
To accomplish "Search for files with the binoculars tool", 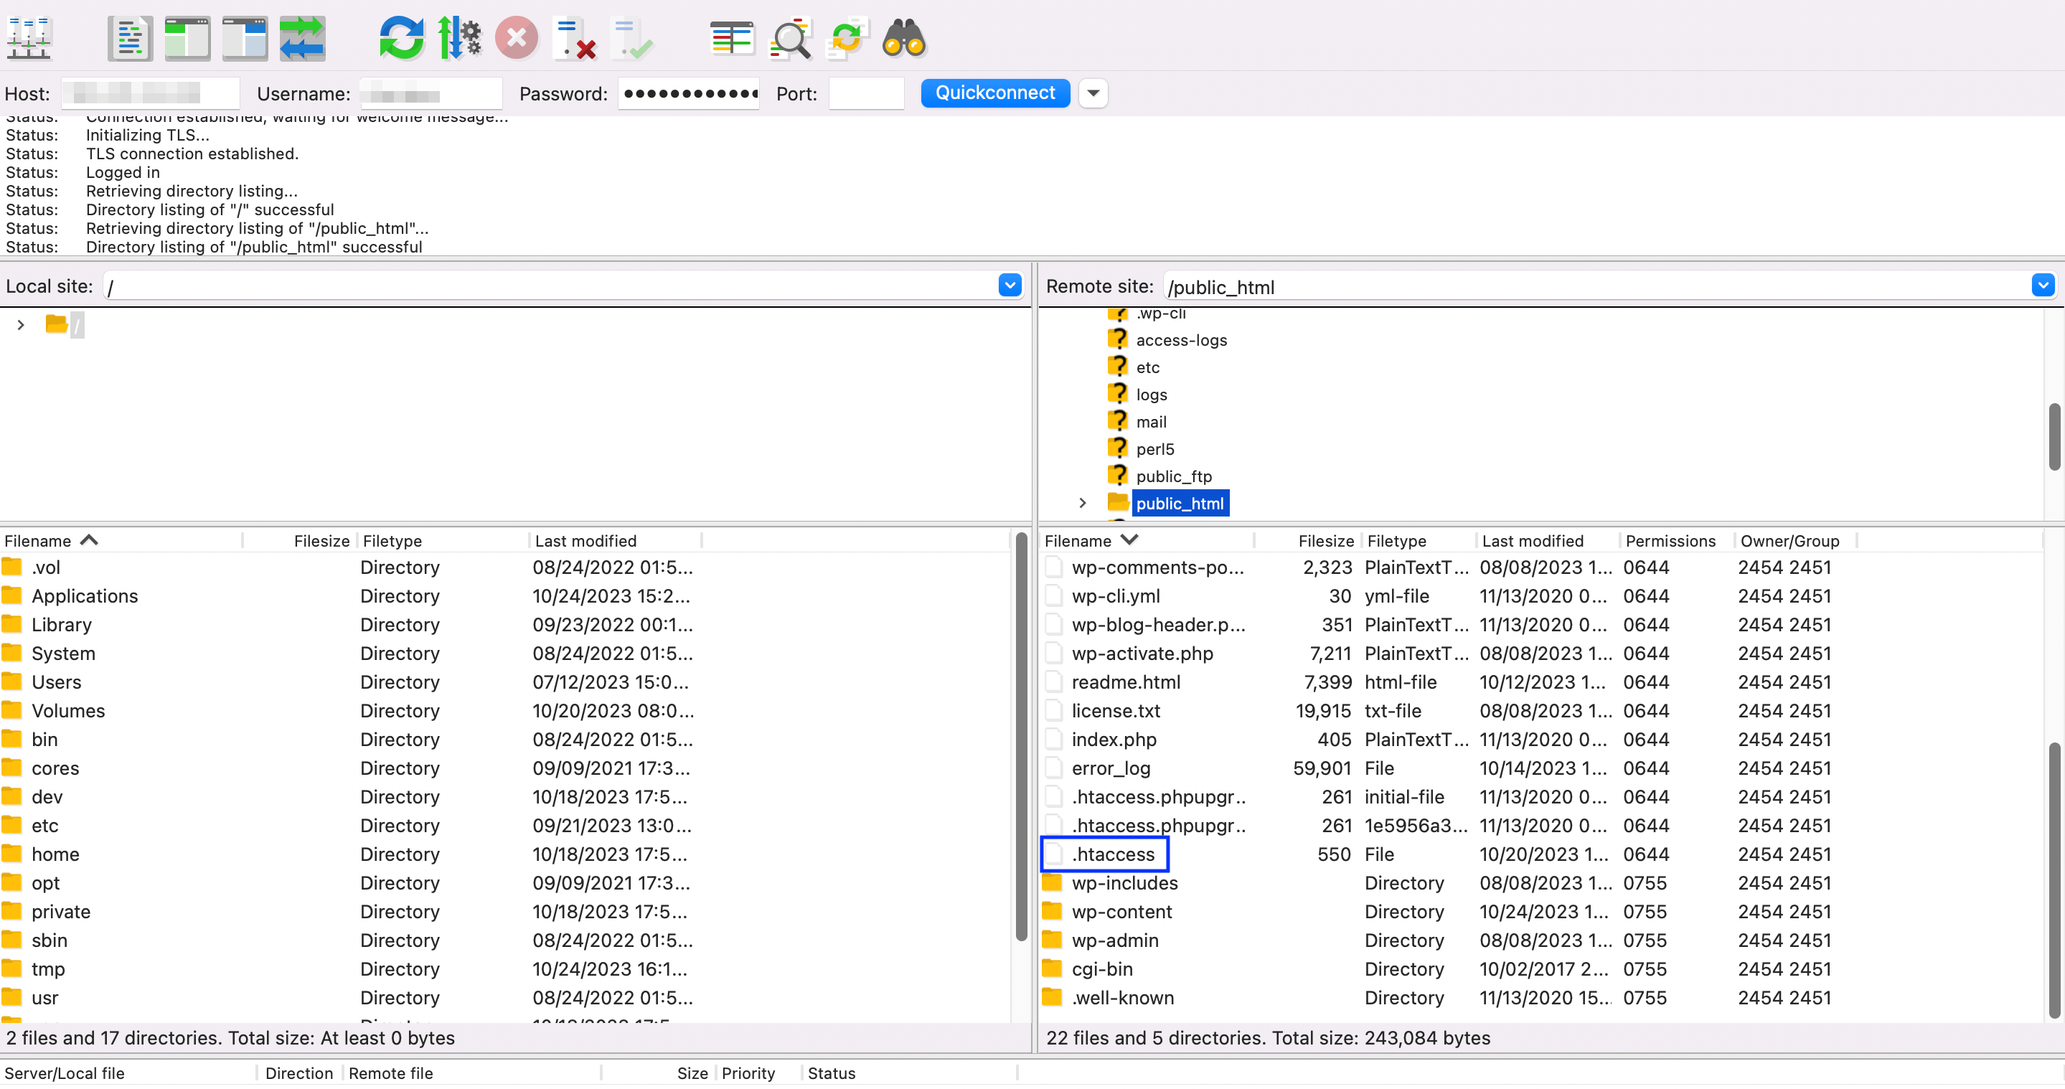I will pos(904,37).
